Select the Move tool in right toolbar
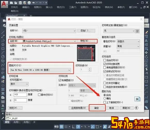Viewport: 150px width, 130px height. tap(146, 53)
